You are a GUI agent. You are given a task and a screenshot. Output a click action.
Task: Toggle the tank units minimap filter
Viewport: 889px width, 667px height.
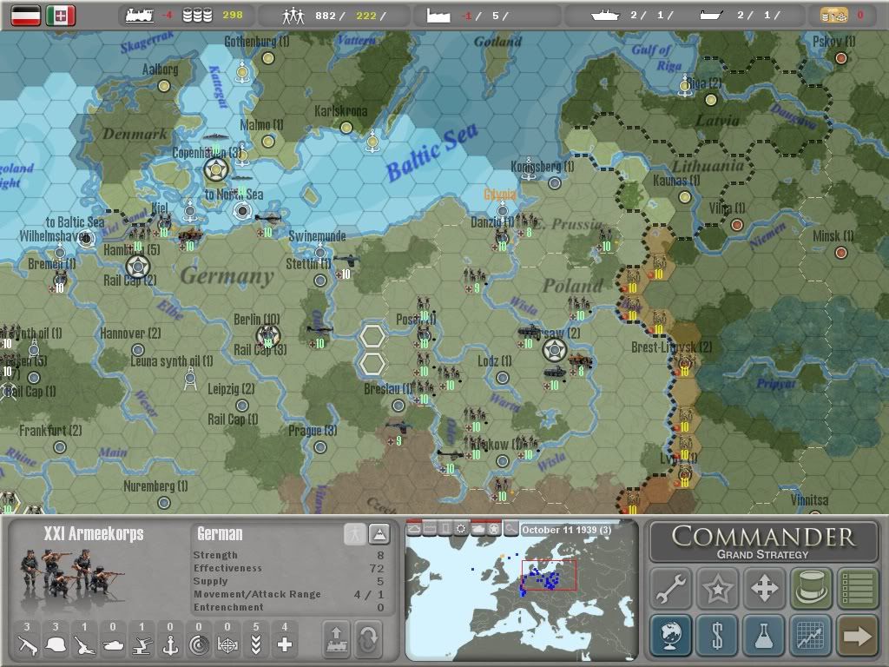click(478, 529)
